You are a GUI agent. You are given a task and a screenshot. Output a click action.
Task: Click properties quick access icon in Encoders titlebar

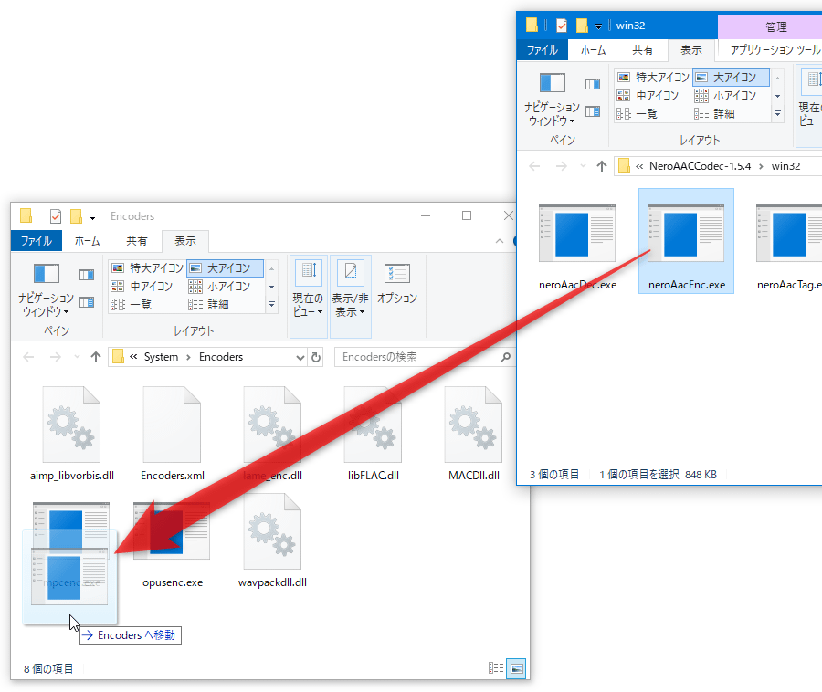tap(56, 216)
